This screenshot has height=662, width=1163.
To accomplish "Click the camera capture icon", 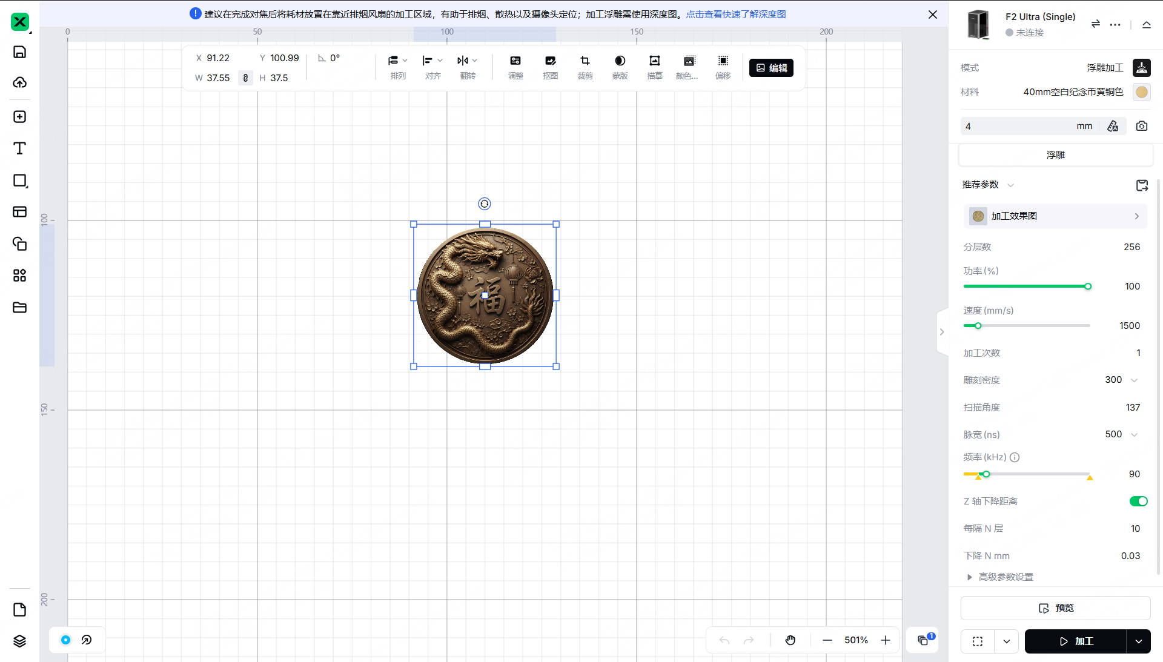I will pyautogui.click(x=1141, y=126).
